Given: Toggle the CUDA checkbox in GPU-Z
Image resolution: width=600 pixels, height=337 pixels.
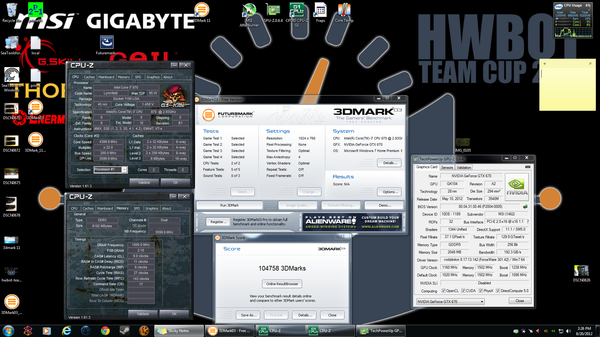Looking at the screenshot, I should click(463, 291).
